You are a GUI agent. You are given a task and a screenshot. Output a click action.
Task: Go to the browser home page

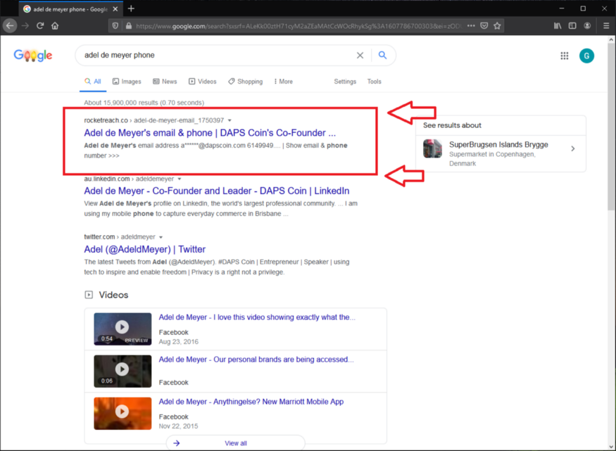click(x=55, y=26)
